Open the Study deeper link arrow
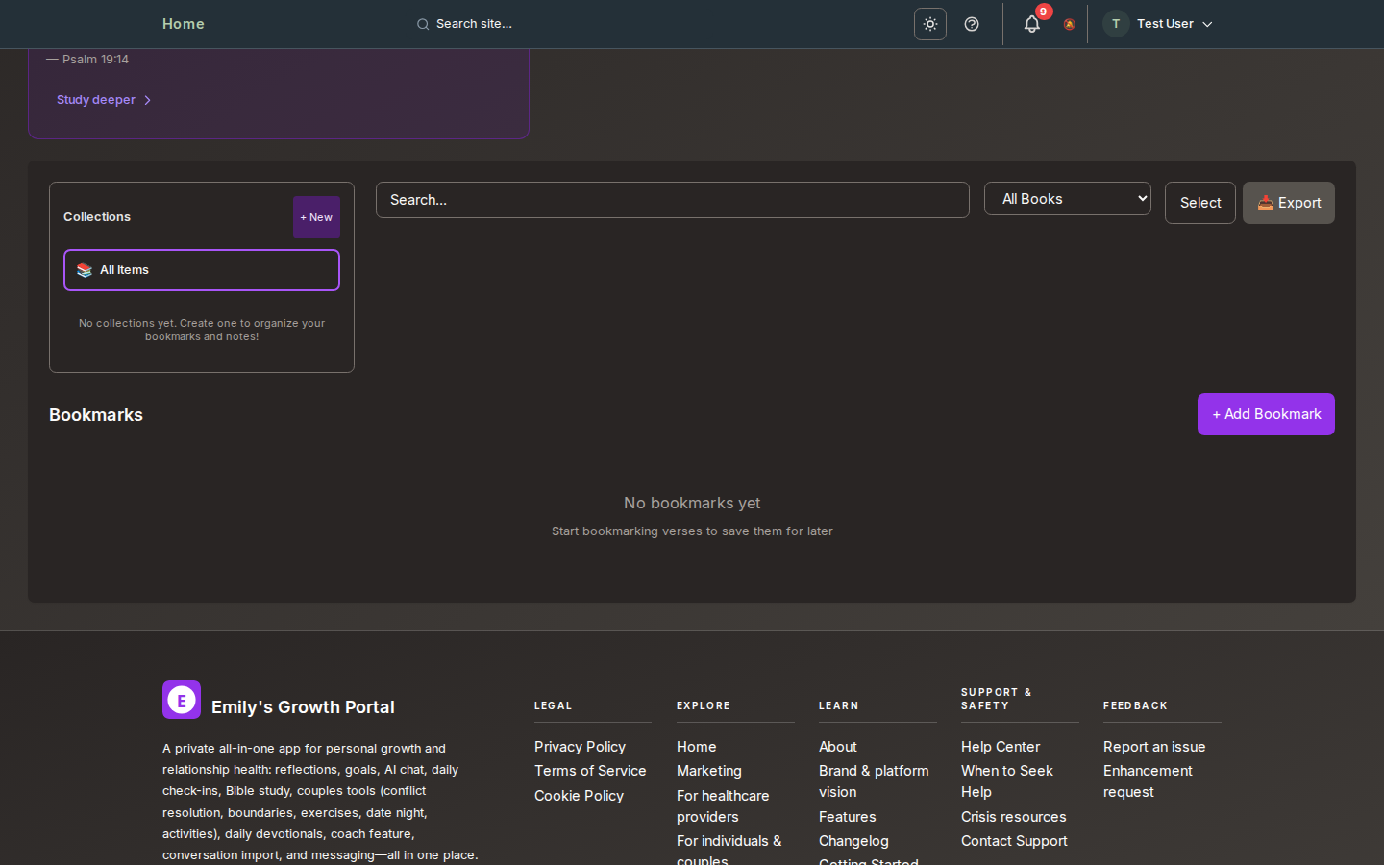 (x=147, y=100)
